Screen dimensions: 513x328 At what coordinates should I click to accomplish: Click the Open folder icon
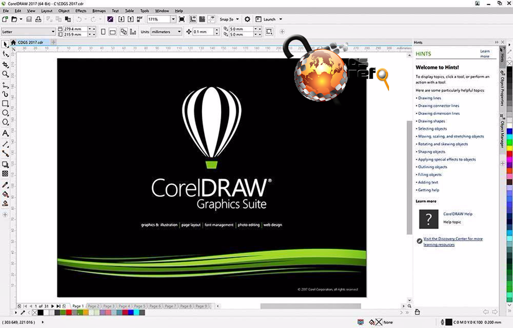click(15, 19)
